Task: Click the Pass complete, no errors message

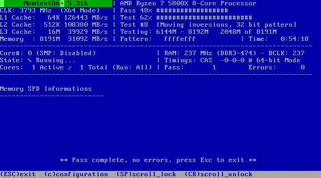Action: [158, 160]
